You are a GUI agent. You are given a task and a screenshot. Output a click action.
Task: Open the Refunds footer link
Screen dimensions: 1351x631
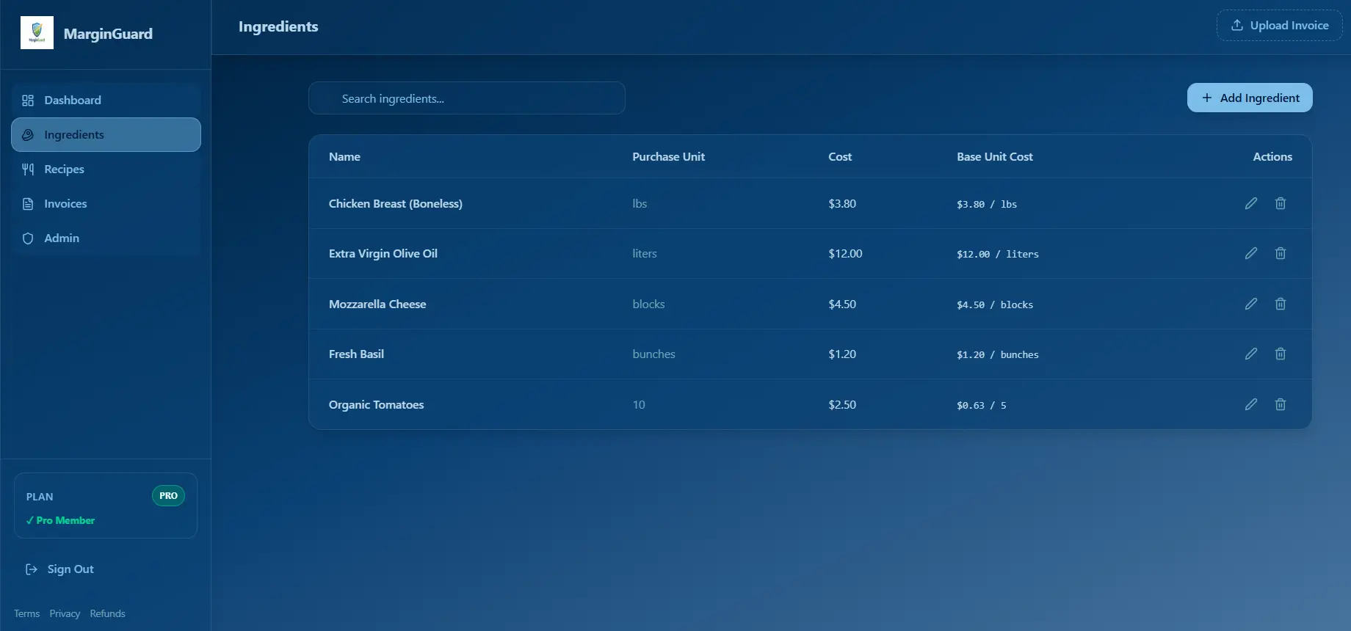(107, 613)
